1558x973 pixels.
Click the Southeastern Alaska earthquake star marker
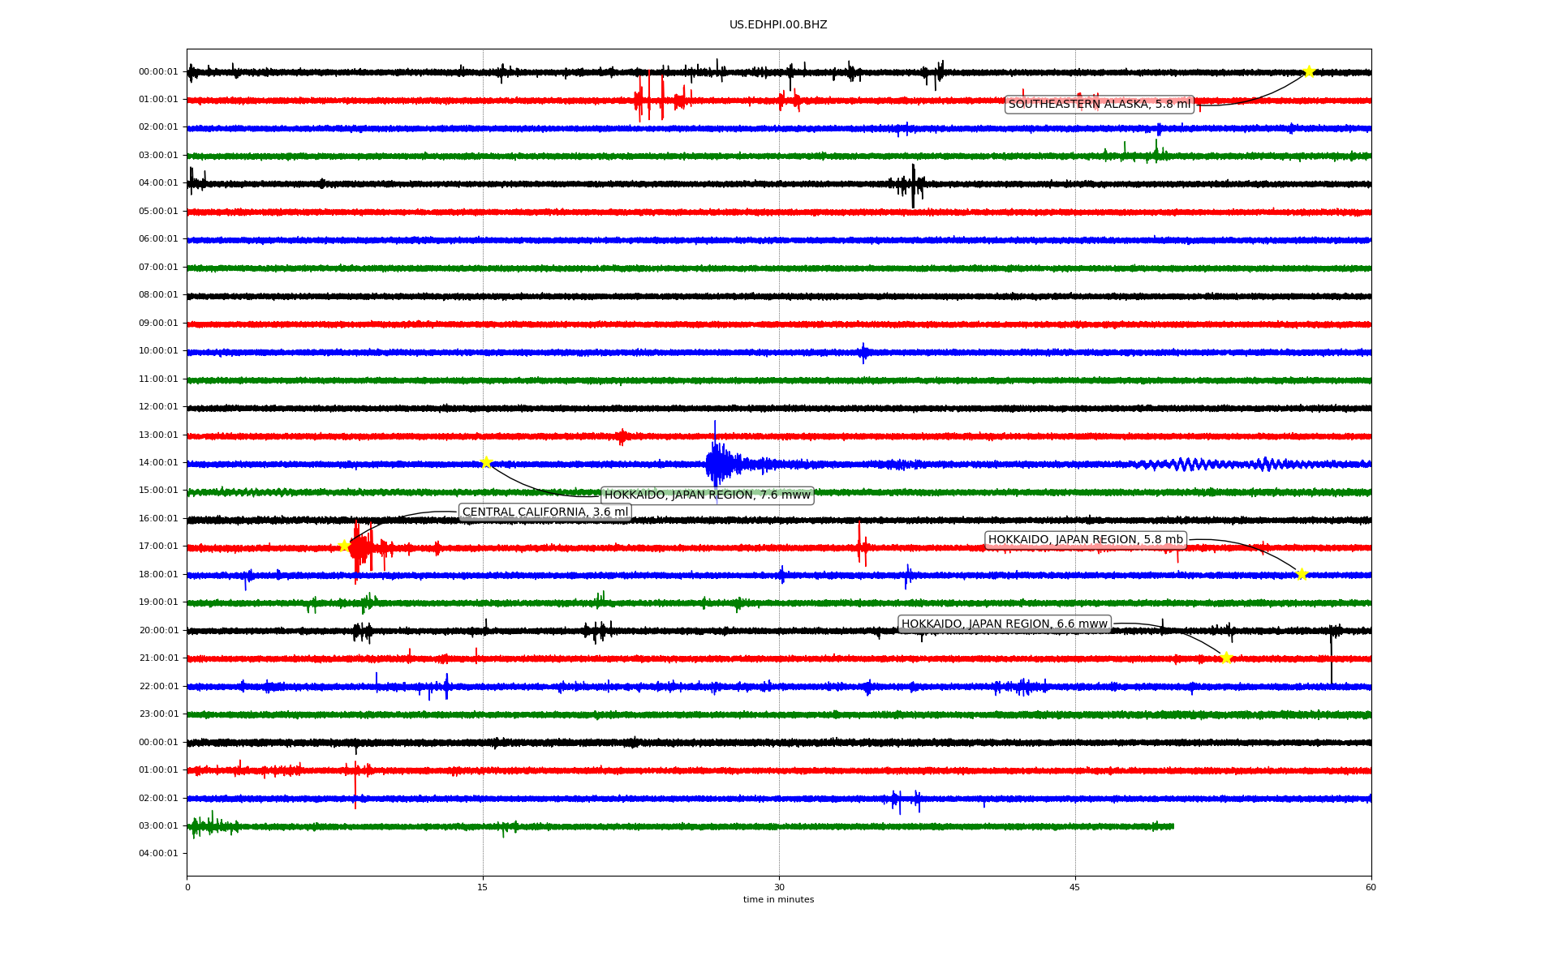tap(1309, 71)
